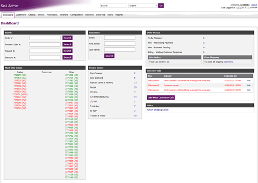Open Tessler & Weiss order count

[135, 116]
